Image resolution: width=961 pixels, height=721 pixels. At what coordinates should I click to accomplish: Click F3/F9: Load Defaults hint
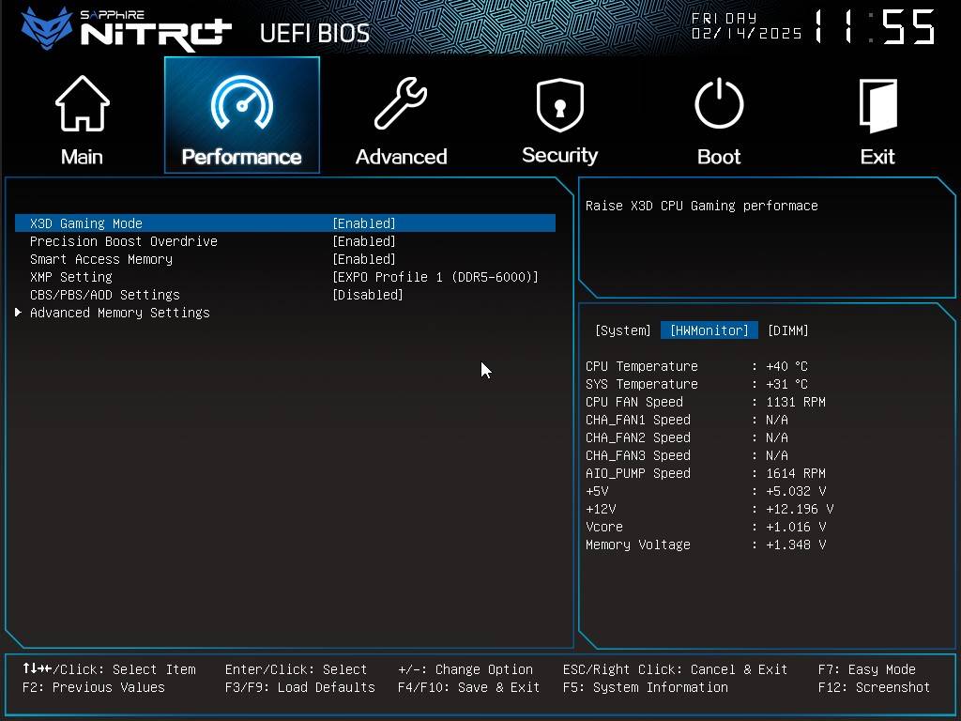point(299,687)
